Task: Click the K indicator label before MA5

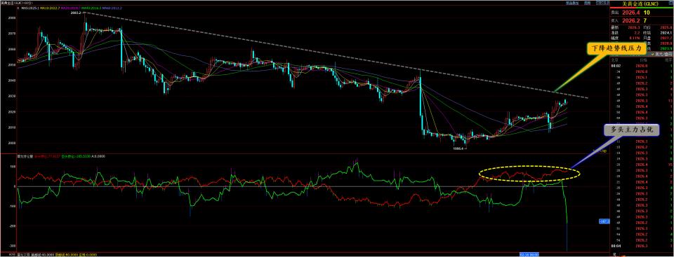Action: pos(18,8)
